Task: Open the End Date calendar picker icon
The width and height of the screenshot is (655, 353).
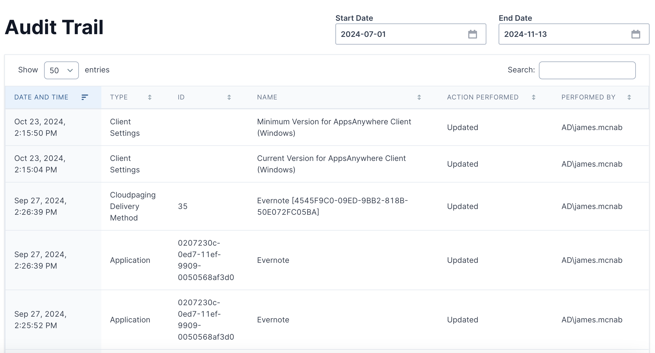Action: click(x=636, y=34)
